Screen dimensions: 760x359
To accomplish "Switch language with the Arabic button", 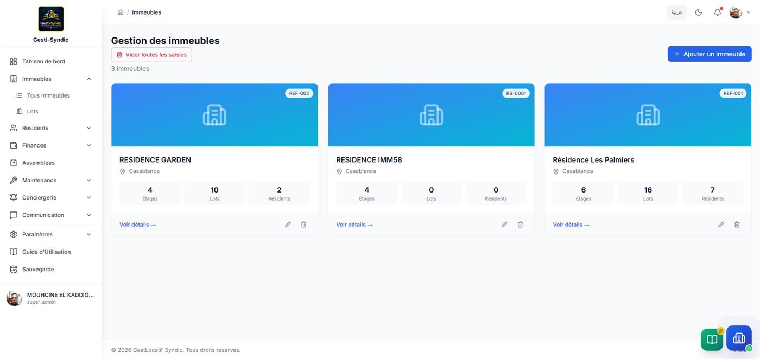I will click(676, 12).
